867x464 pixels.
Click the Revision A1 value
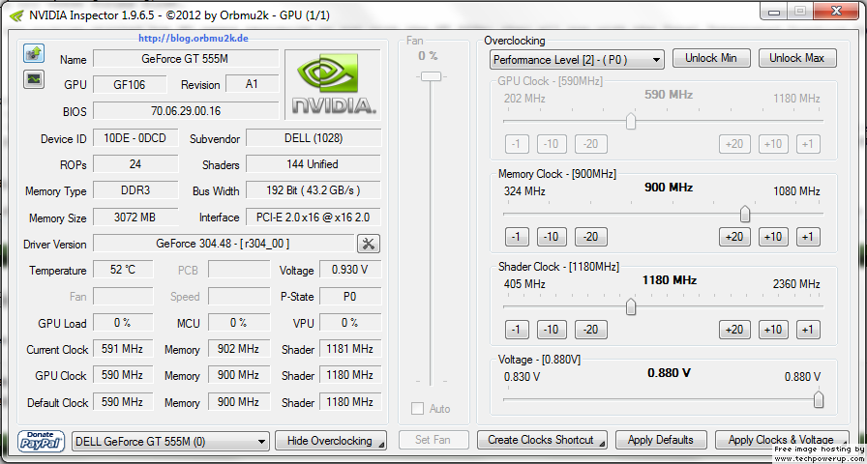click(253, 84)
